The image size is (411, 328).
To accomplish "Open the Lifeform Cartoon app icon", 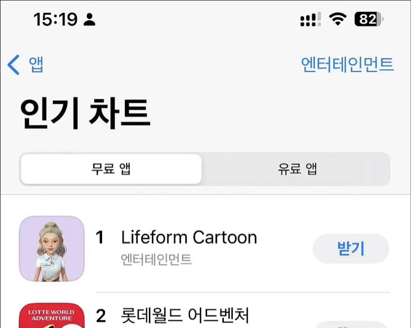I will pos(52,248).
